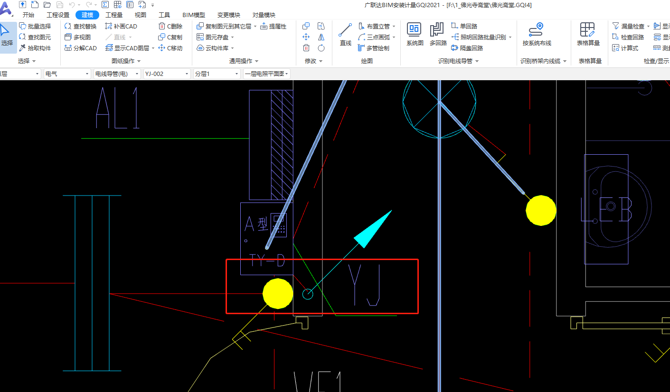Viewport: 670px width, 392px height.
Task: Switch to the 工程量 tab
Action: pos(114,15)
